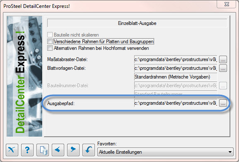The width and height of the screenshot is (239, 162).
Task: Click the cancel X icon button
Action: 12,150
